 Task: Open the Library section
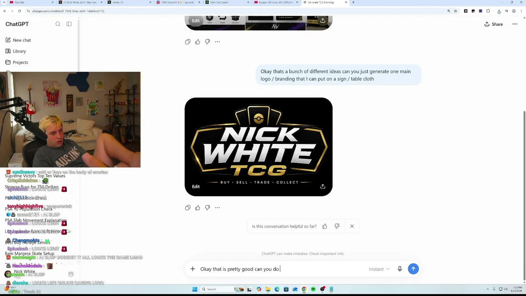pos(19,51)
